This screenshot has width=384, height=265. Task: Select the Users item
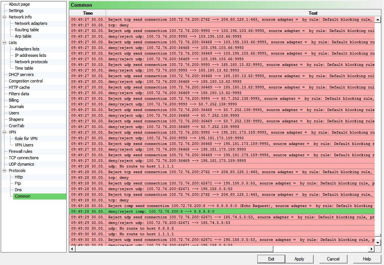click(x=14, y=113)
